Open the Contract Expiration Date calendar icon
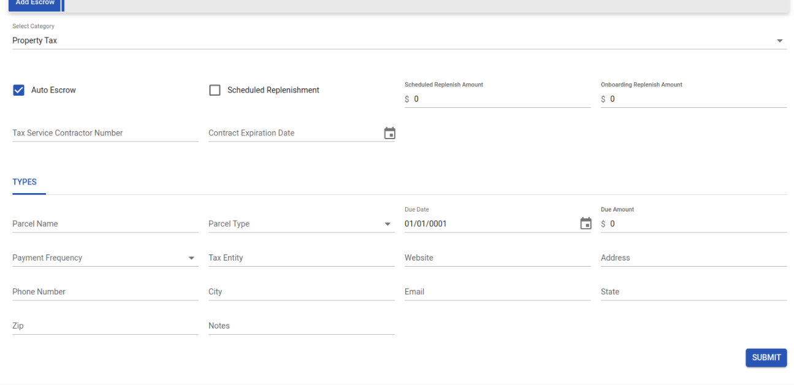The width and height of the screenshot is (794, 385). point(389,133)
